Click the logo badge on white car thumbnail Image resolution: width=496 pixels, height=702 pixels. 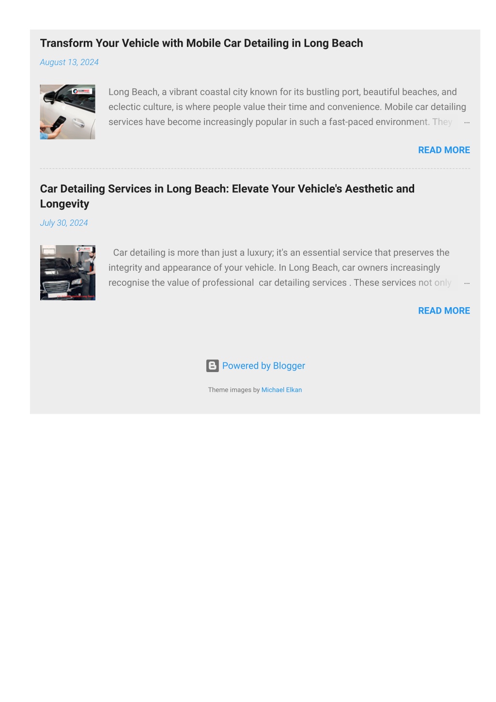tap(81, 91)
